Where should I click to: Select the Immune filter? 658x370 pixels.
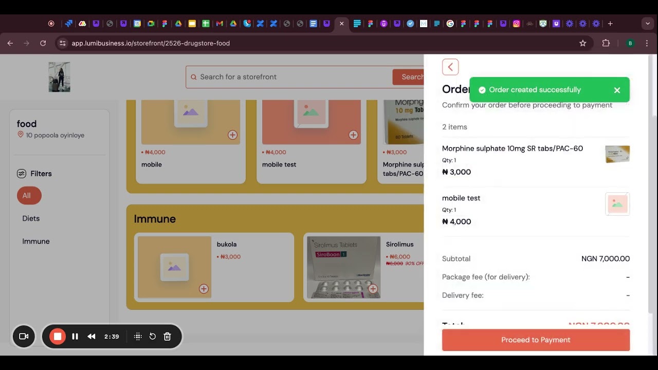(36, 242)
